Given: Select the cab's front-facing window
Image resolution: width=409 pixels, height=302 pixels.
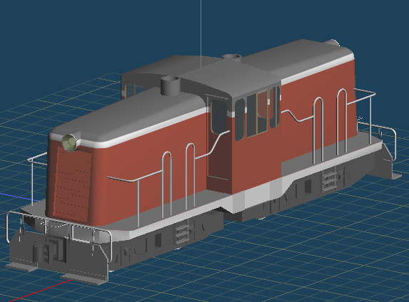Looking at the screenshot, I should pyautogui.click(x=218, y=117).
